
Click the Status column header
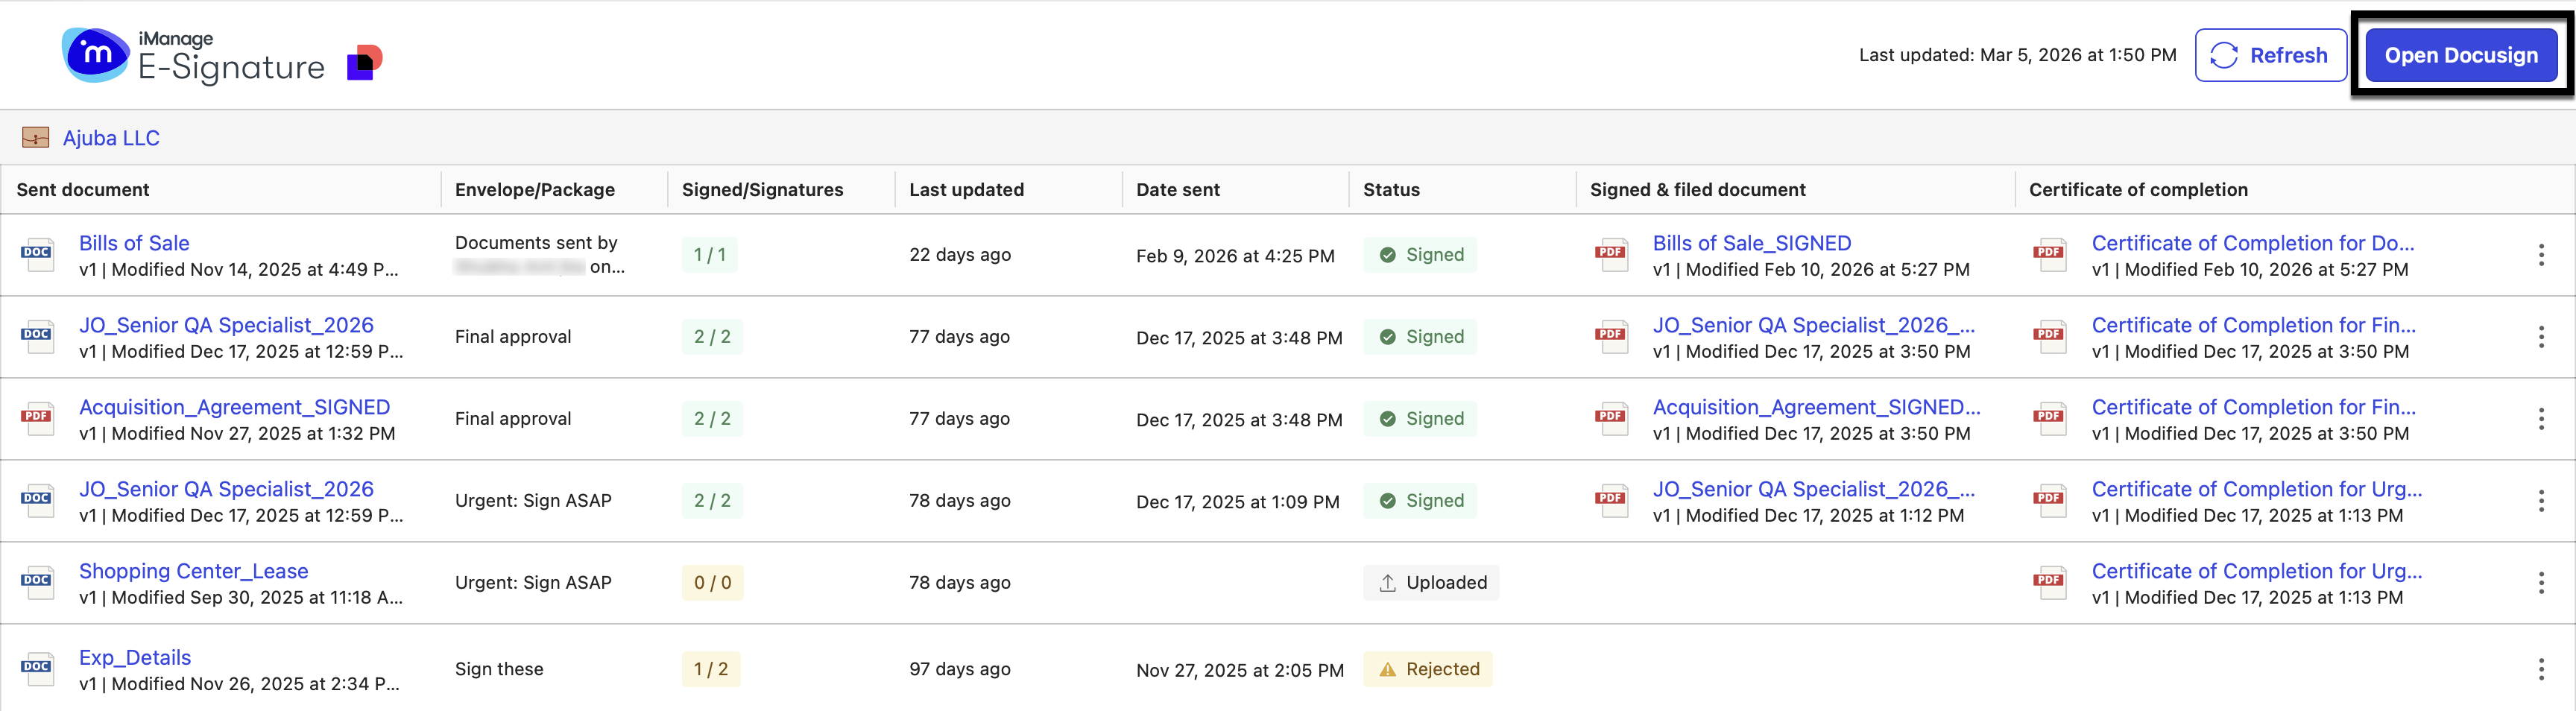click(x=1391, y=190)
